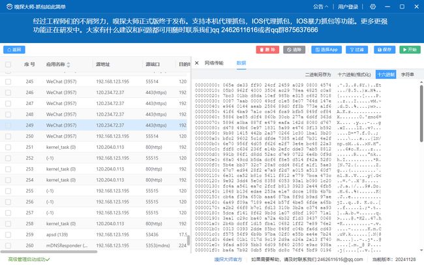424x265 pixels.
Task: Click the 嗅探大师 app logo icon
Action: tap(9, 7)
